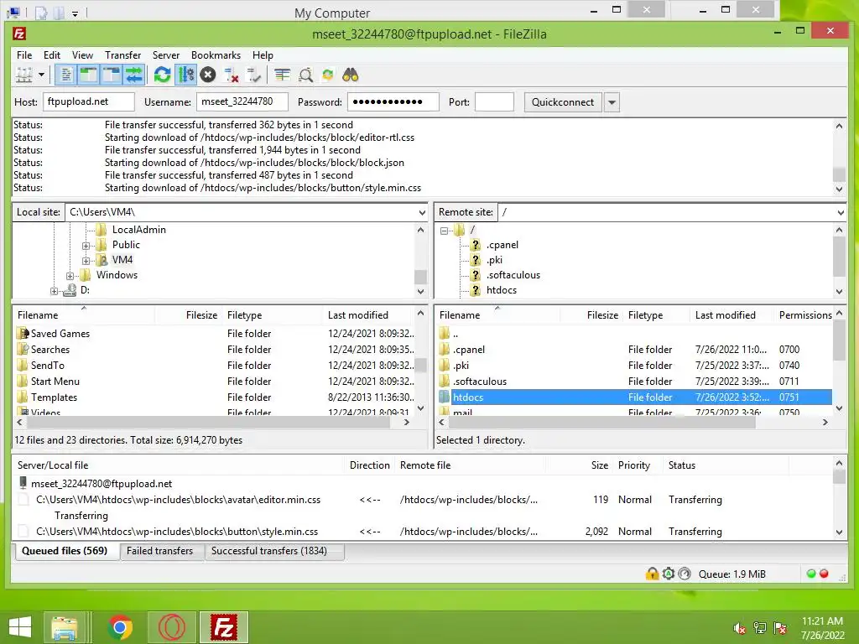Toggle the message log display
The image size is (859, 644).
point(65,75)
